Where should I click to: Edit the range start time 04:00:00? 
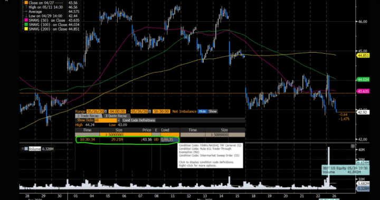[x=117, y=112]
